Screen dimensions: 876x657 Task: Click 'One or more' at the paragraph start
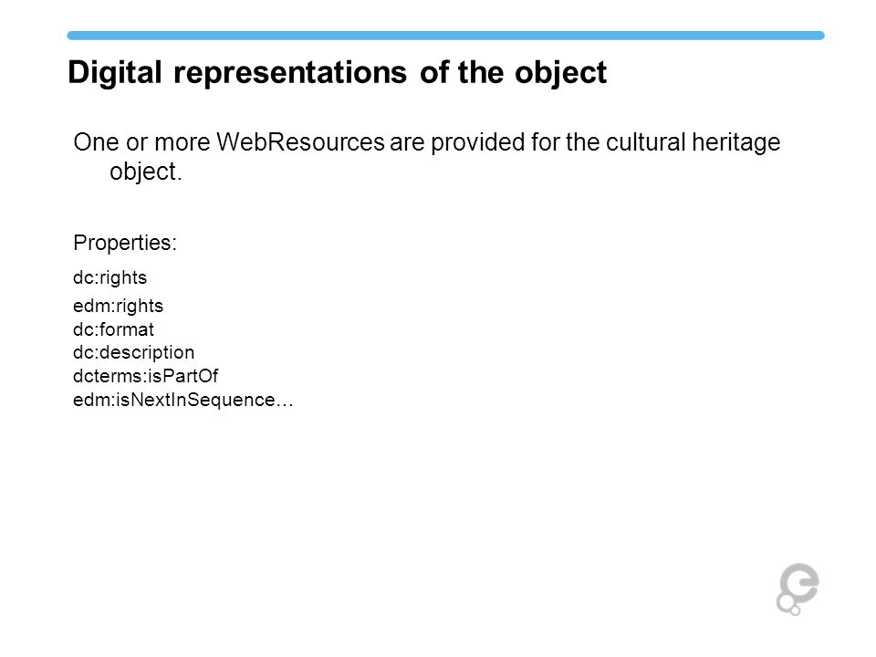click(142, 142)
